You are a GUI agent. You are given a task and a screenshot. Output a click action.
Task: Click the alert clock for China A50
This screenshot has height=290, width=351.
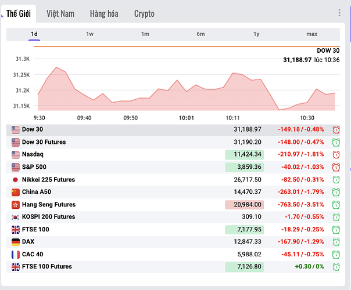point(336,192)
